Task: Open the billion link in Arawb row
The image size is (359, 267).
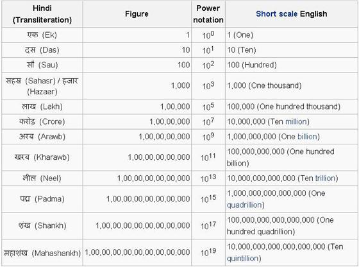Action: pos(307,137)
